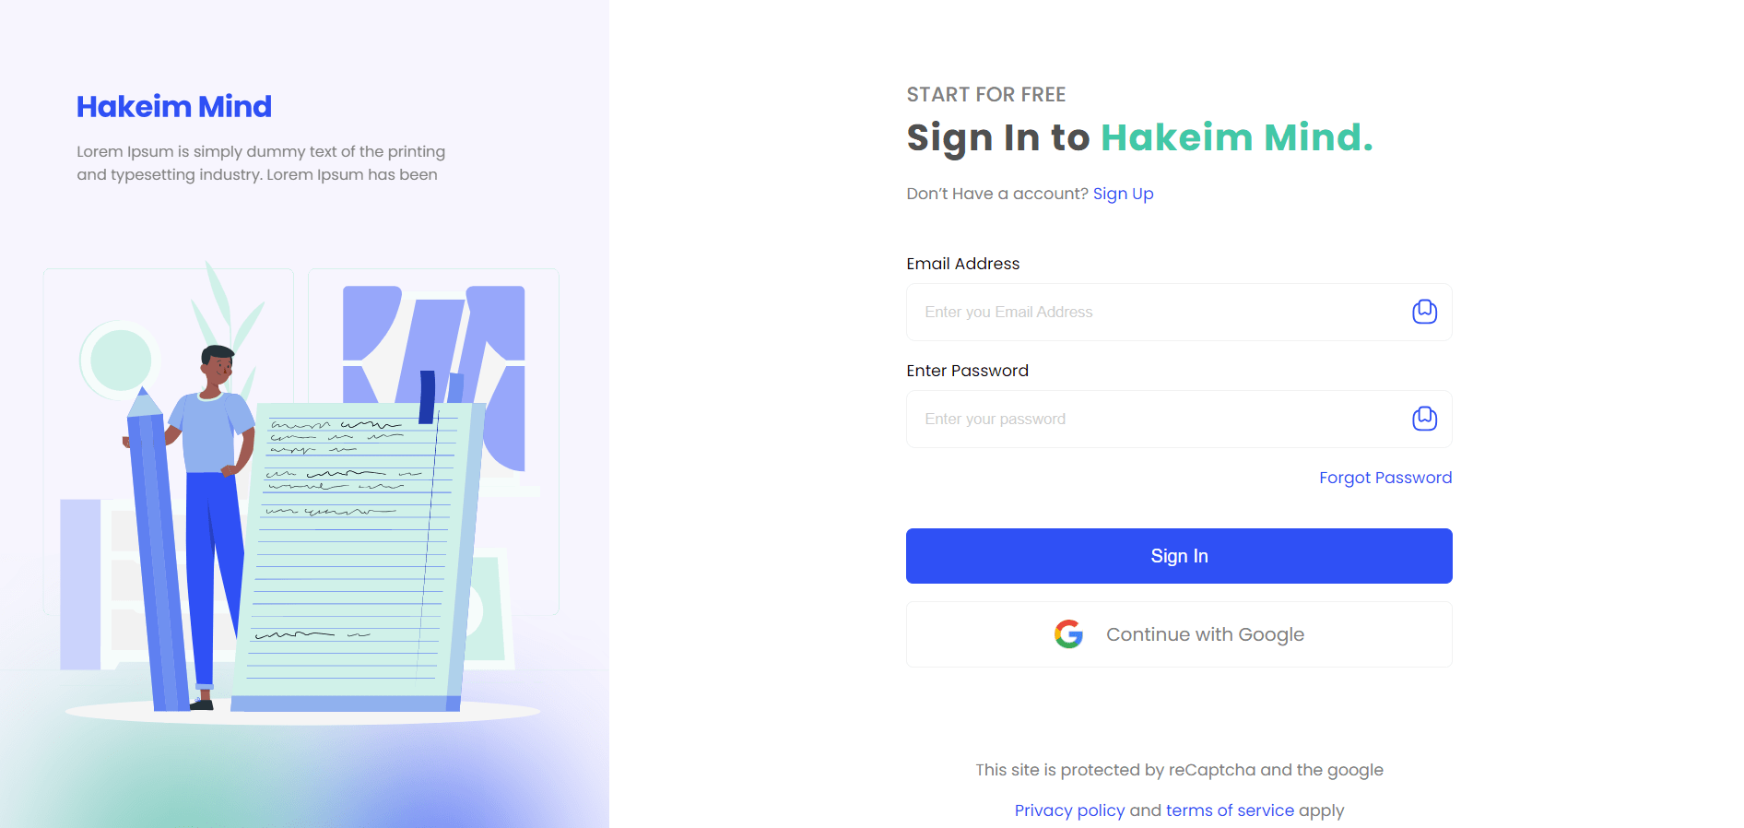Open the Forgot Password link
1744x828 pixels.
tap(1385, 478)
